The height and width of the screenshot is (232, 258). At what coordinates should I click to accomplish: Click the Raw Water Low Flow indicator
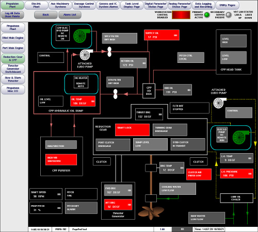(207, 218)
